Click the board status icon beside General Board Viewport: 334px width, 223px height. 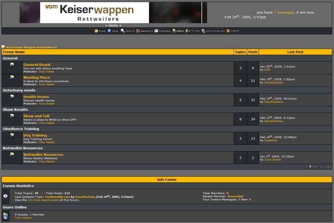click(x=12, y=65)
